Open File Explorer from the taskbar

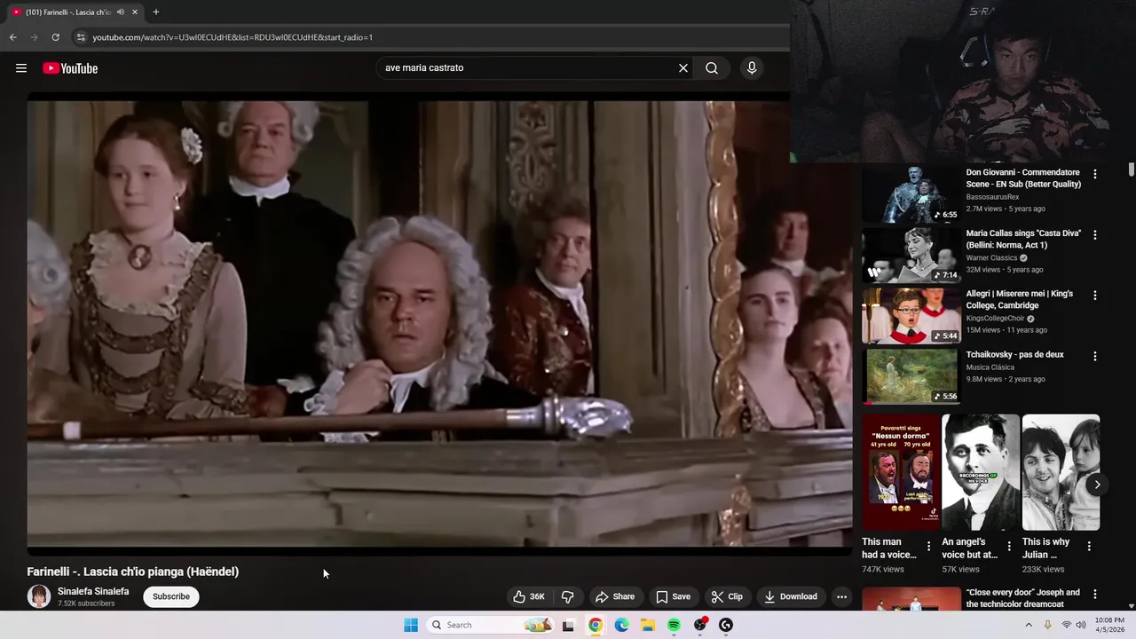[648, 625]
